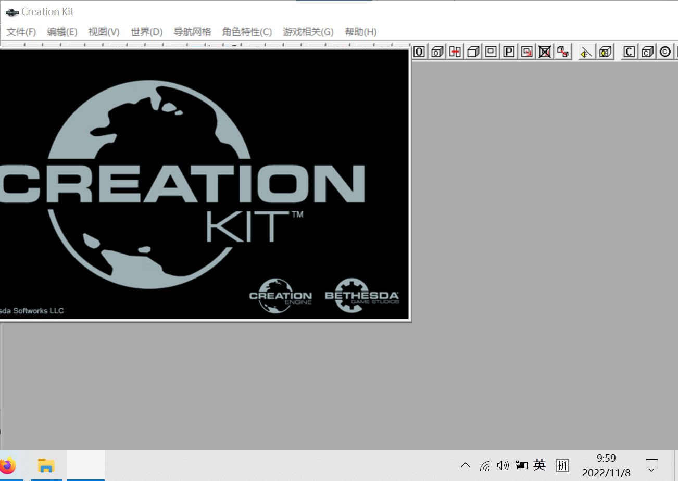Click the nested squares toolbar icon

click(x=491, y=52)
